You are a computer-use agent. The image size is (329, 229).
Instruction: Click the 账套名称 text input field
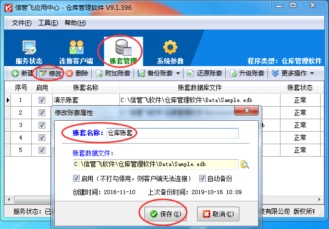(173, 133)
